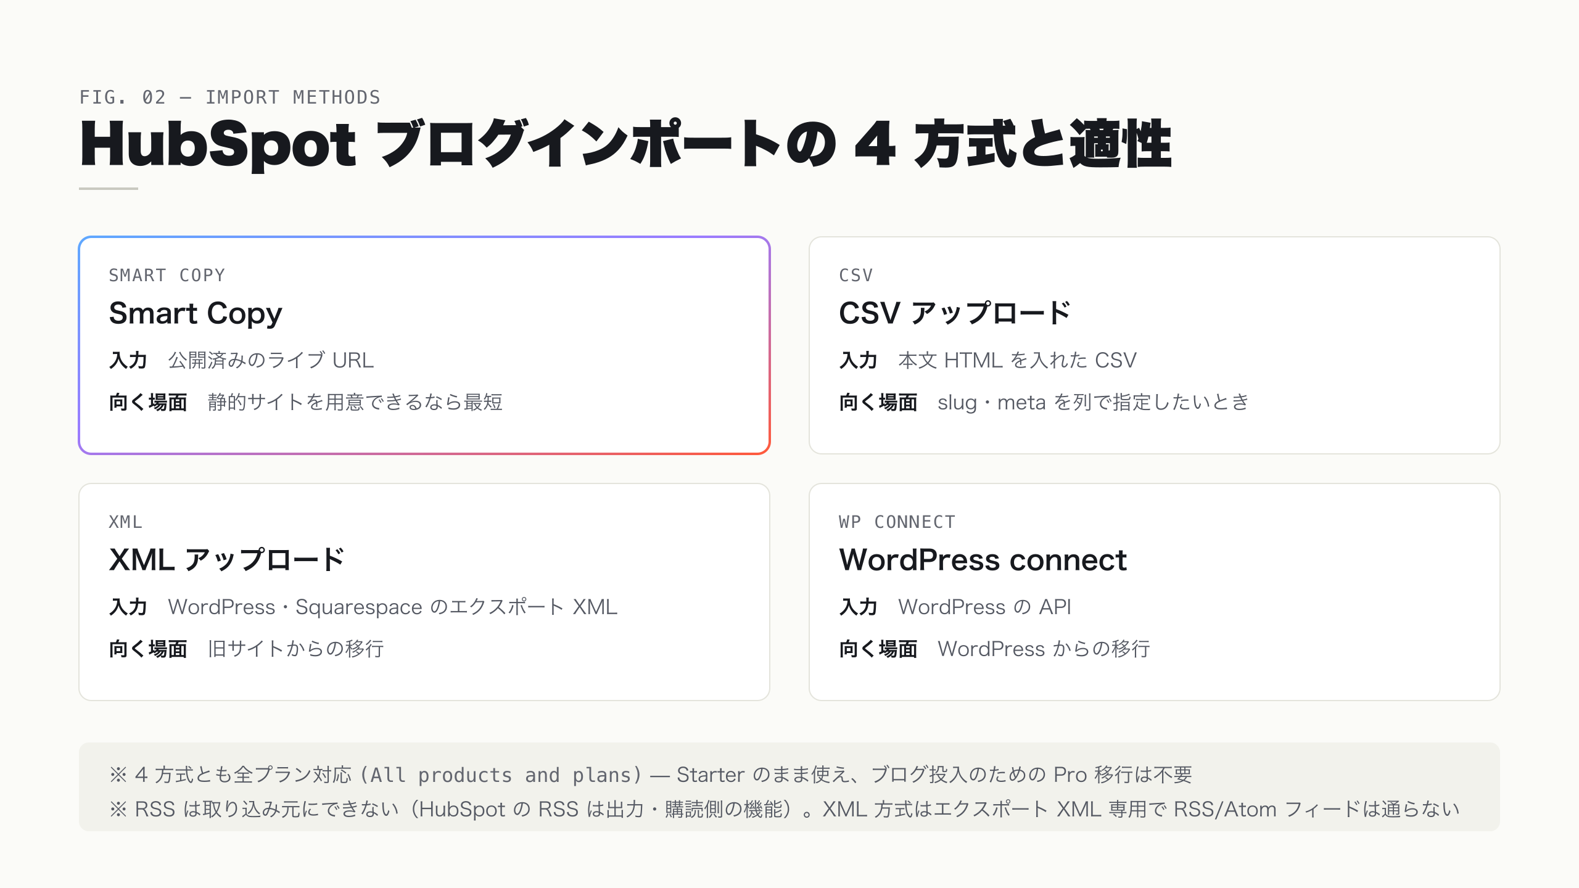Click the '向く場面' label in CSV card
This screenshot has height=888, width=1579.
pos(878,402)
